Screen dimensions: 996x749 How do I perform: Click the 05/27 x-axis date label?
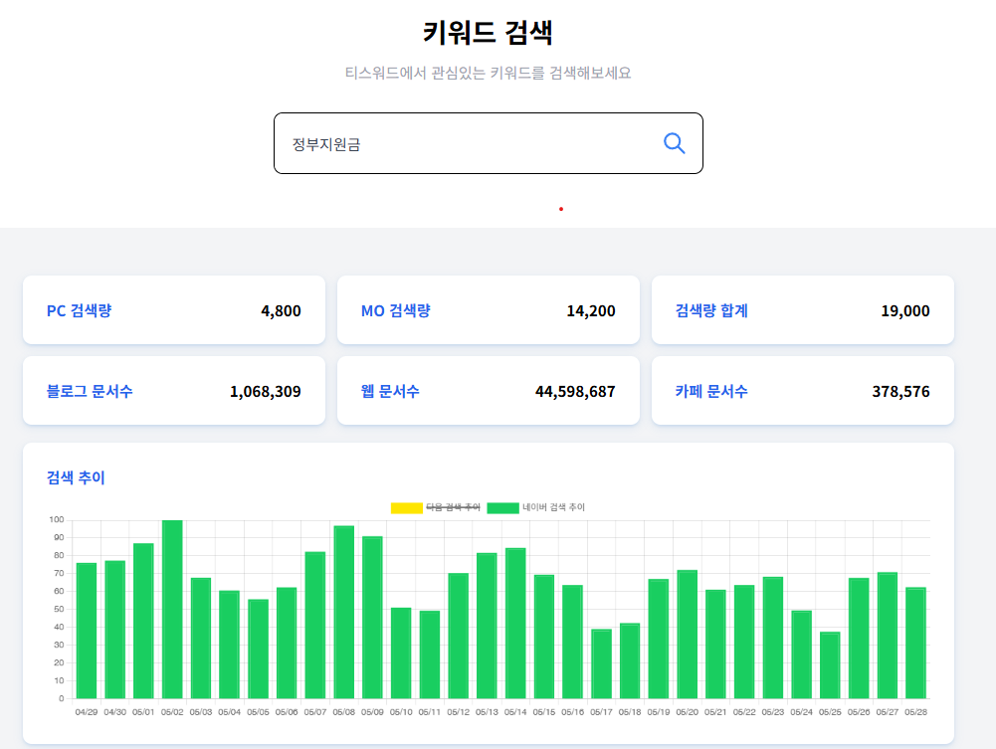[x=887, y=712]
